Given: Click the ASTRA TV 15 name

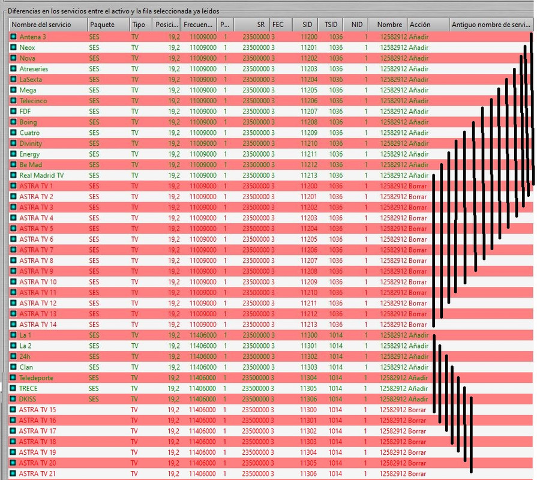Looking at the screenshot, I should tap(37, 409).
